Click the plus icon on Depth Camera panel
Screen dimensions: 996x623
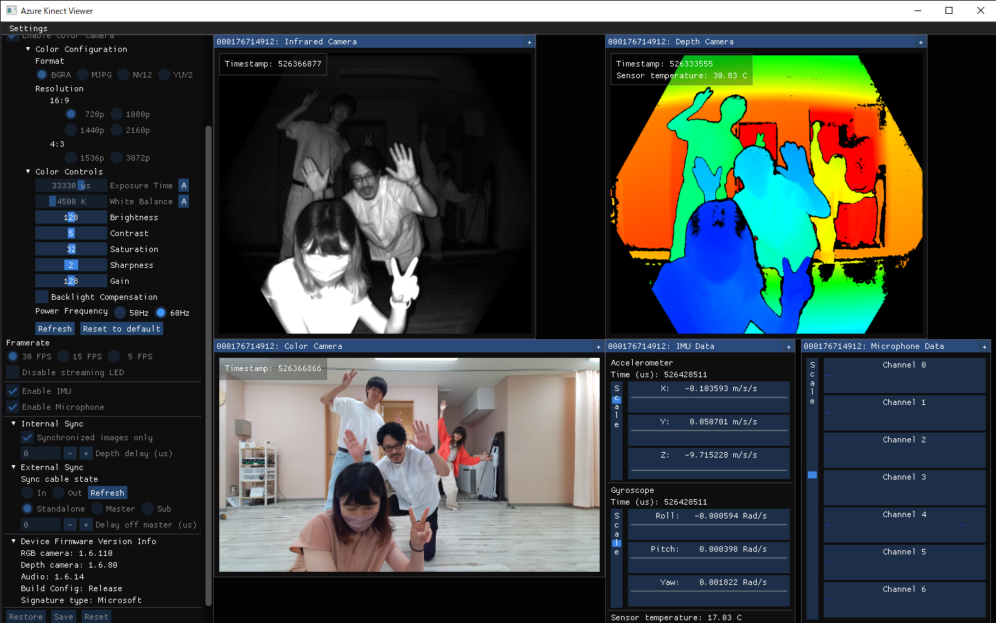coord(921,42)
